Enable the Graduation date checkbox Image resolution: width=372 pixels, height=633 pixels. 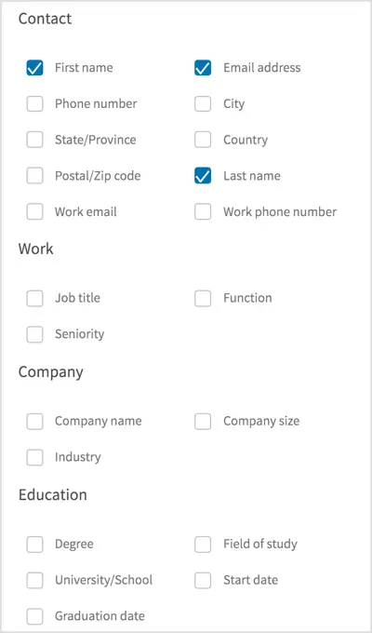34,616
